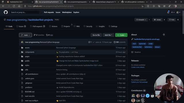Image resolution: width=184 pixels, height=103 pixels.
Task: Open hacktoberfest-projects.vercel.app link
Action: [147, 39]
